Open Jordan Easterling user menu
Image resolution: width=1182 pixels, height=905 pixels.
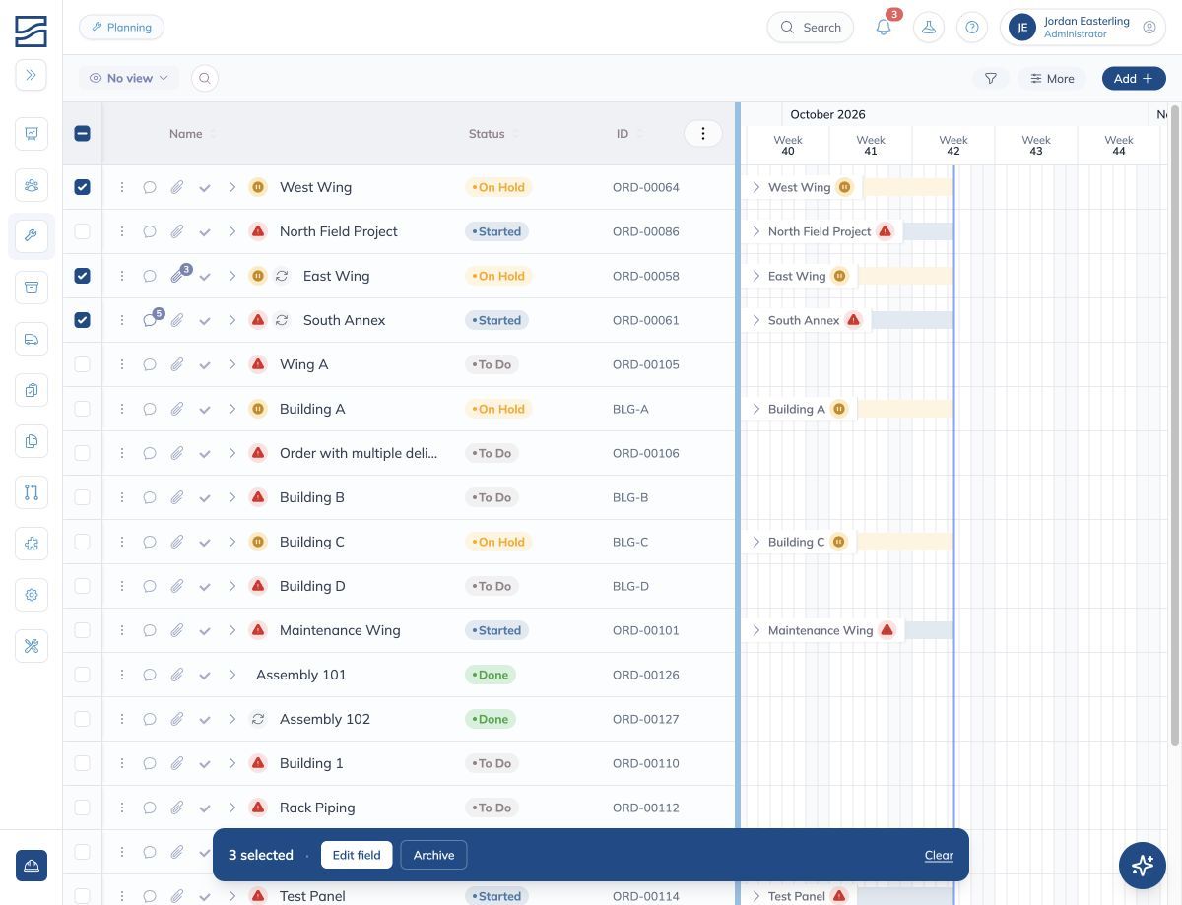1083,28
